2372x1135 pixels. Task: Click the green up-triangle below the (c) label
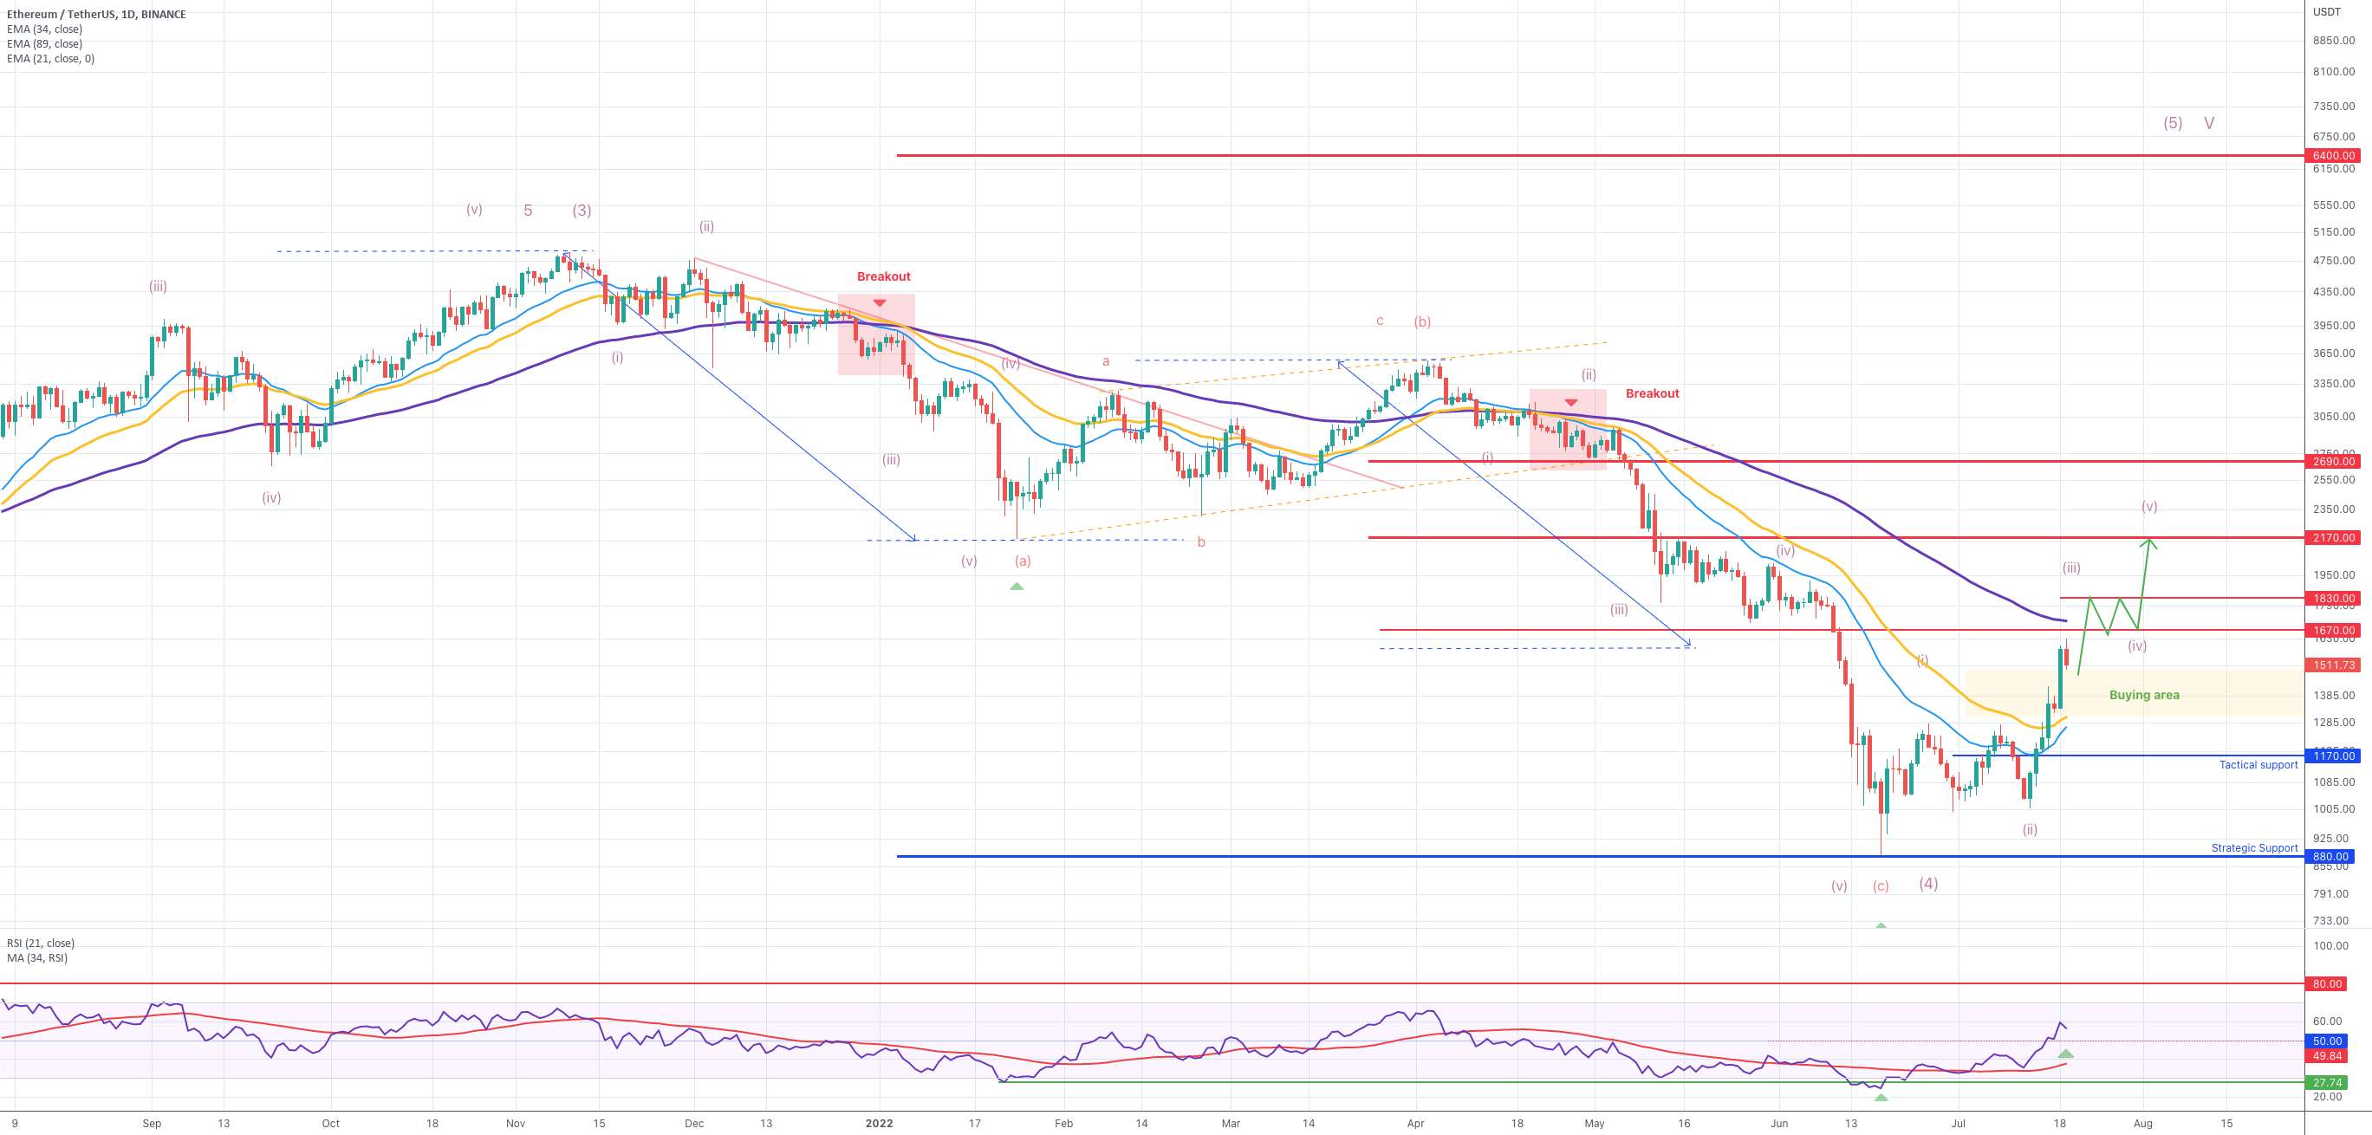tap(1881, 924)
